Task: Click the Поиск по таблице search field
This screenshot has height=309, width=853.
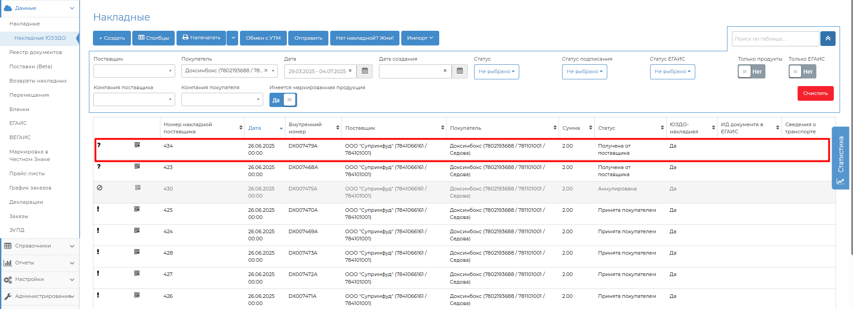Action: [x=775, y=39]
